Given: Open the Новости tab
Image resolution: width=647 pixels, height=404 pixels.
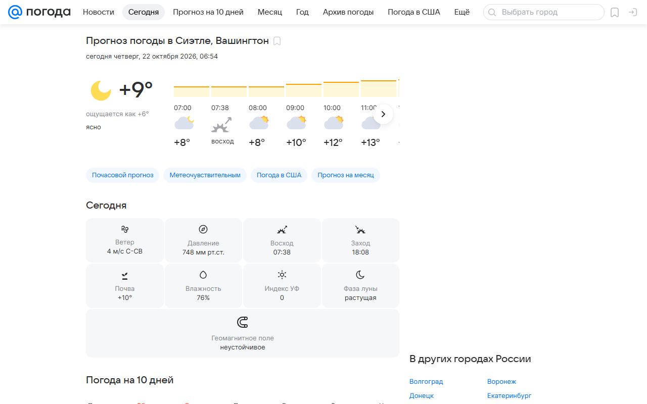Looking at the screenshot, I should coord(99,12).
